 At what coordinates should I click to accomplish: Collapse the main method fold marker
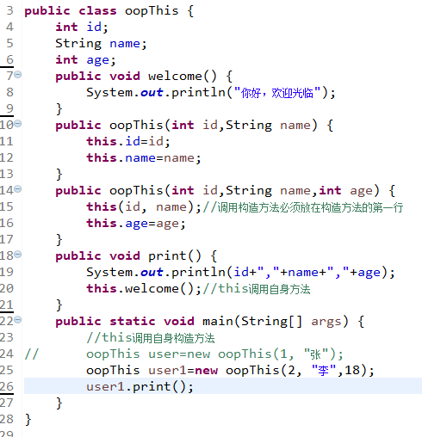click(x=18, y=320)
